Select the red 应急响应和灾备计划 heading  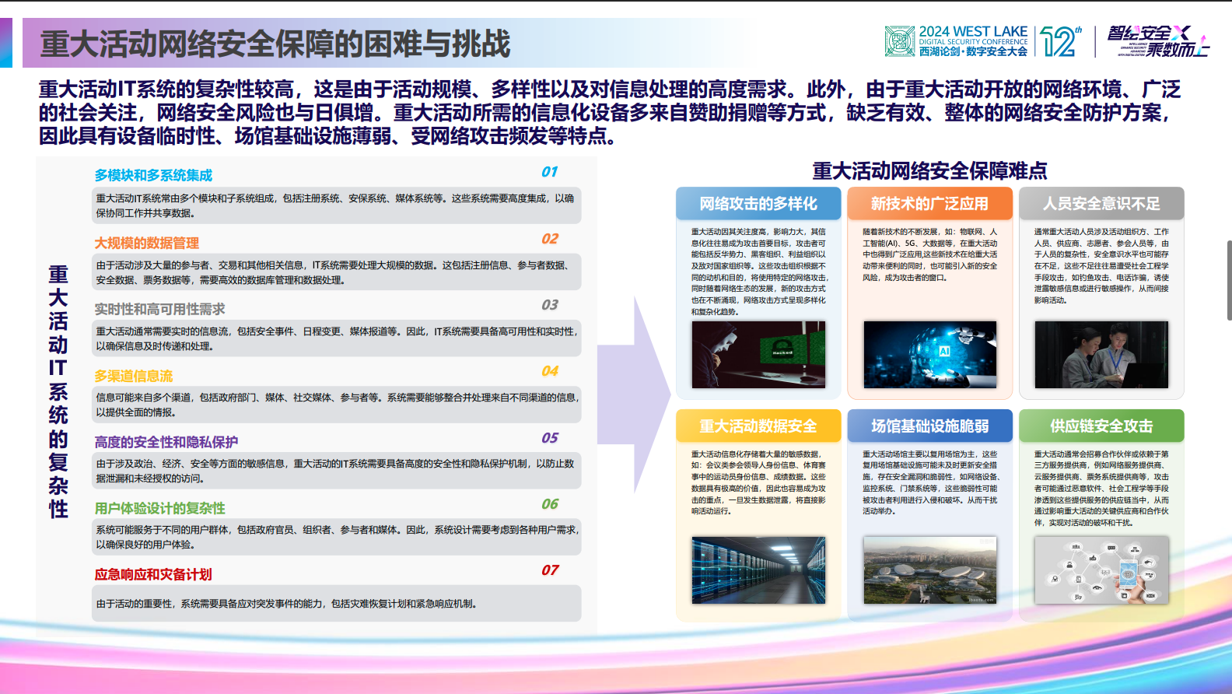[153, 575]
